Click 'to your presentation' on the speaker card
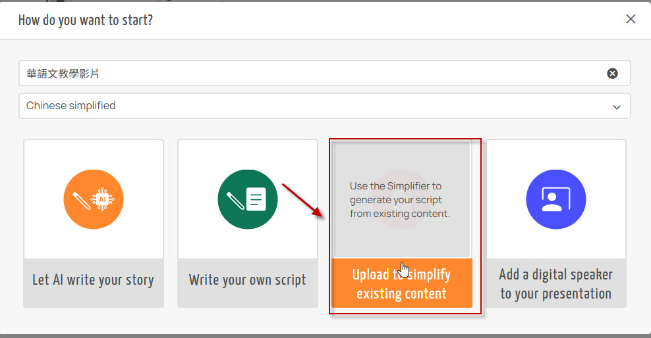The height and width of the screenshot is (338, 651). point(556,293)
